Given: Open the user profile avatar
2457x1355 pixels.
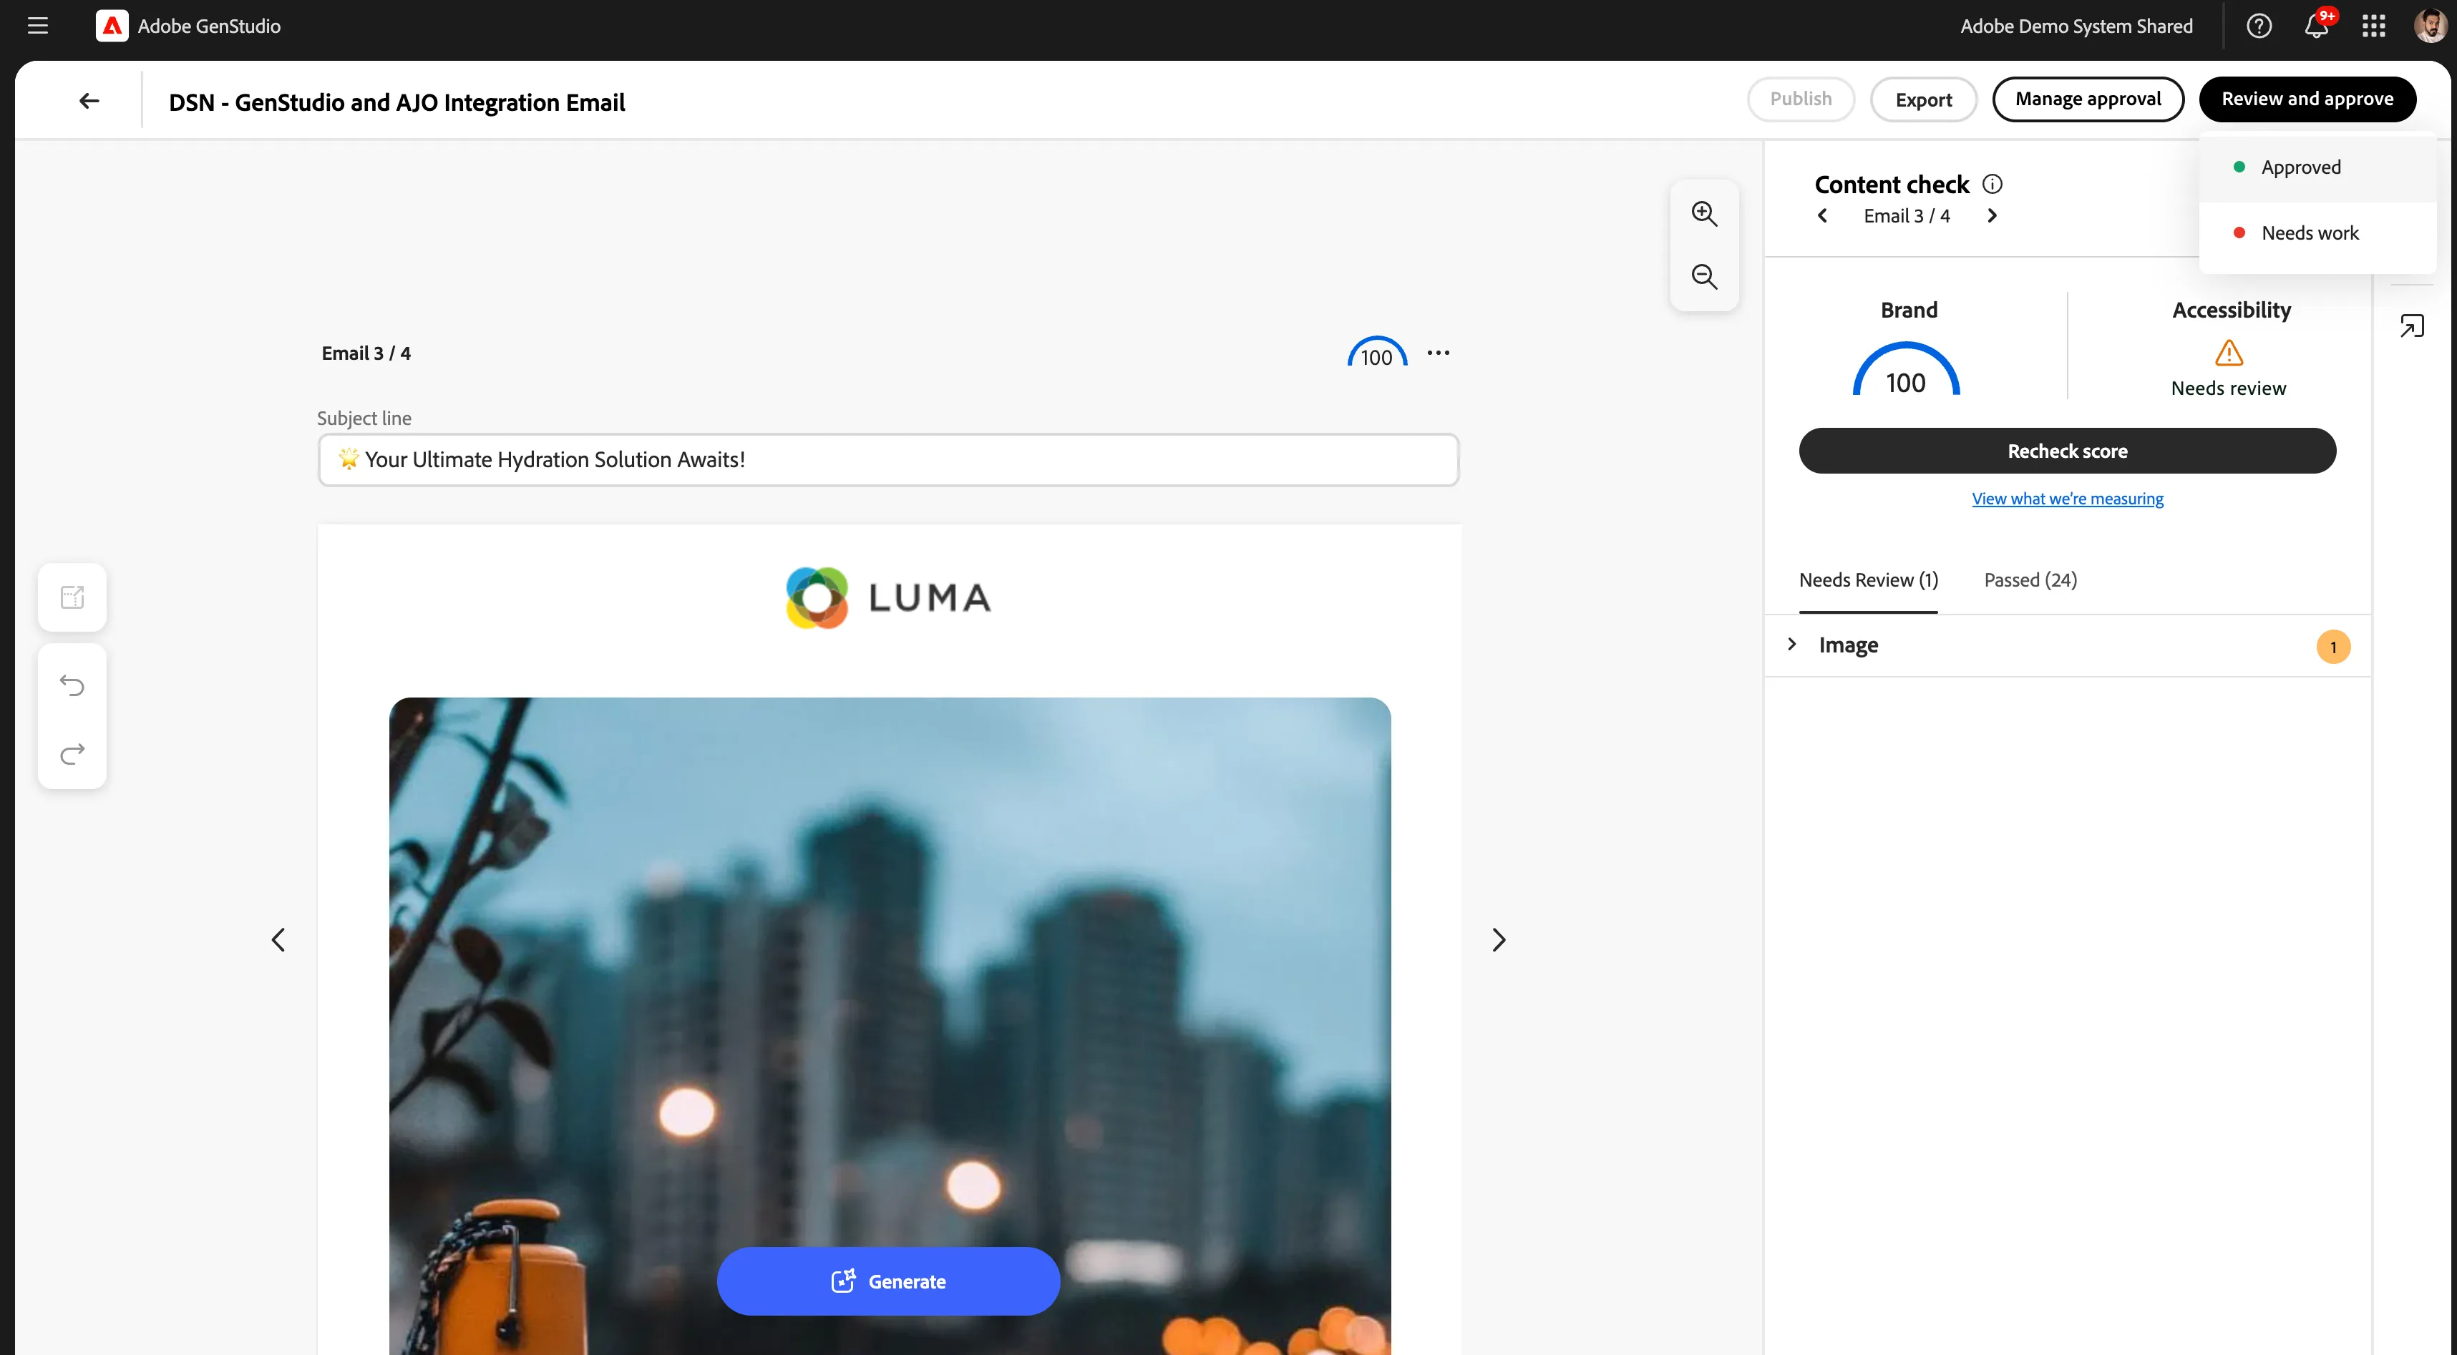Looking at the screenshot, I should [2431, 26].
